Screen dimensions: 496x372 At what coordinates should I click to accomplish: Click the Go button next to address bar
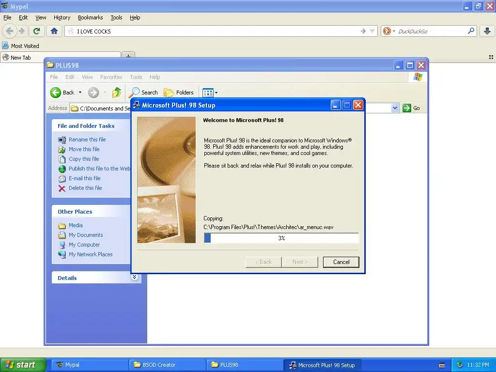pyautogui.click(x=411, y=108)
